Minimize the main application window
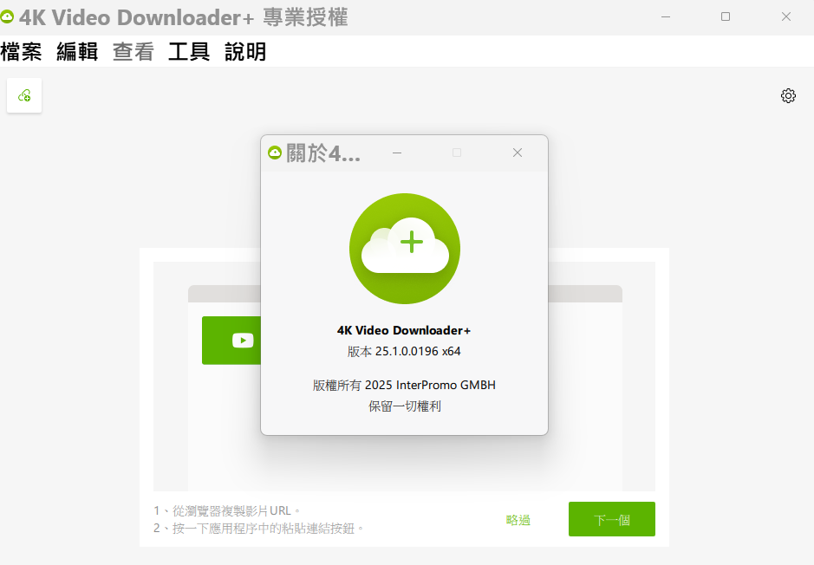 point(666,16)
